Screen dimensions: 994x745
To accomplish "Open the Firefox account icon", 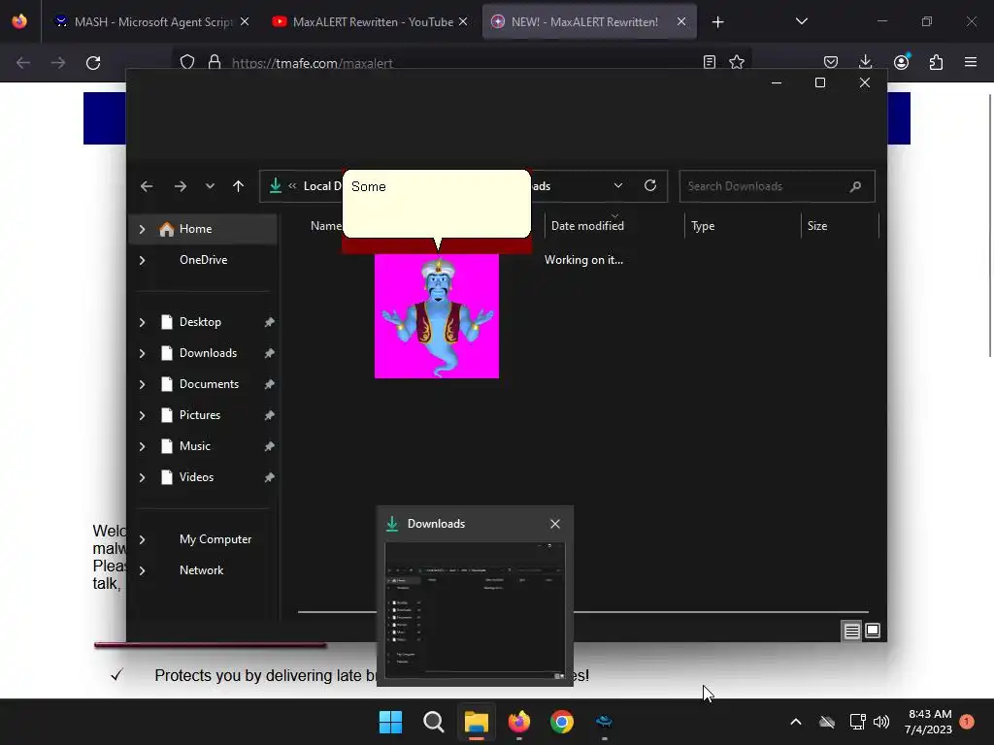I will coord(901,62).
